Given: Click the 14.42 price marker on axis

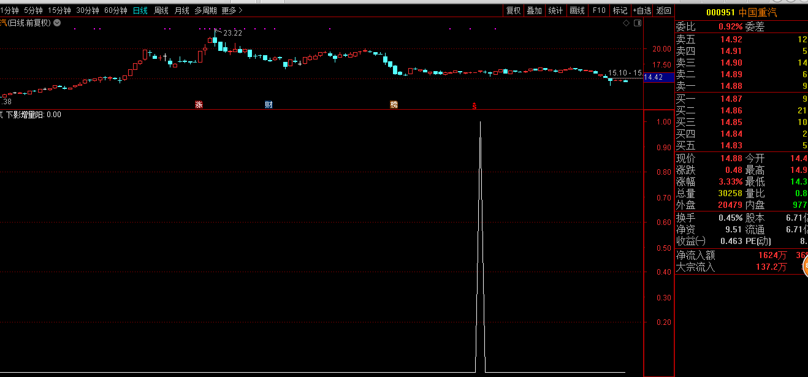Looking at the screenshot, I should coord(654,77).
